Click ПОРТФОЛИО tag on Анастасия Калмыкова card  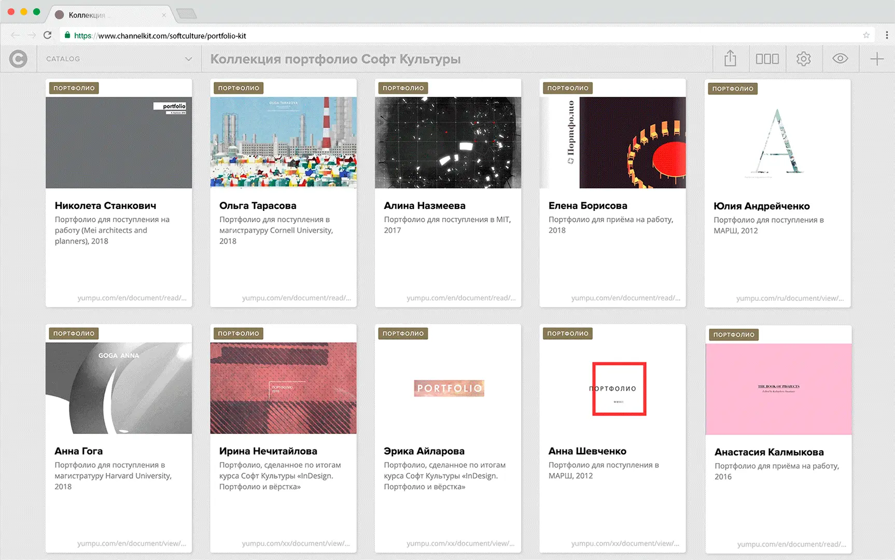[734, 334]
